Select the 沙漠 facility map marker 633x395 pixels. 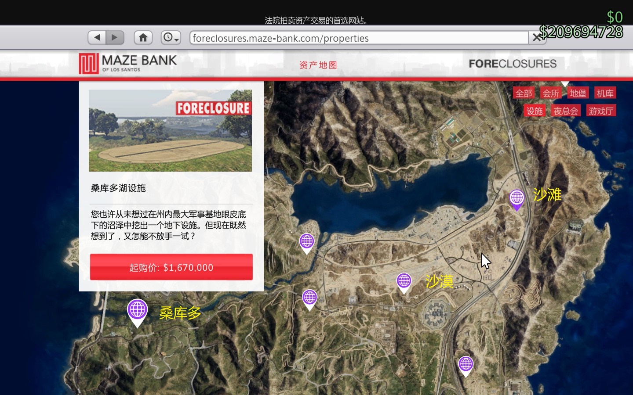404,283
